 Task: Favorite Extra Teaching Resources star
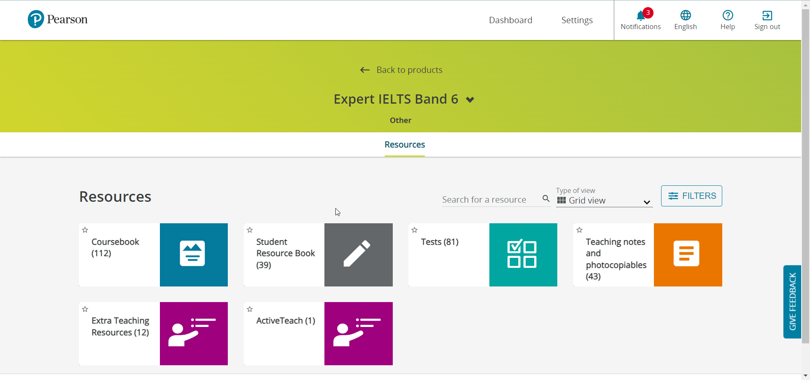click(x=85, y=309)
